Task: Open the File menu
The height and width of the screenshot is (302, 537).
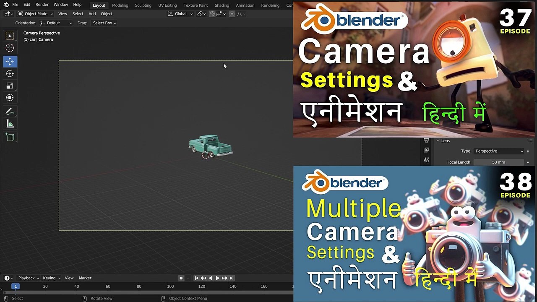Action: click(15, 5)
